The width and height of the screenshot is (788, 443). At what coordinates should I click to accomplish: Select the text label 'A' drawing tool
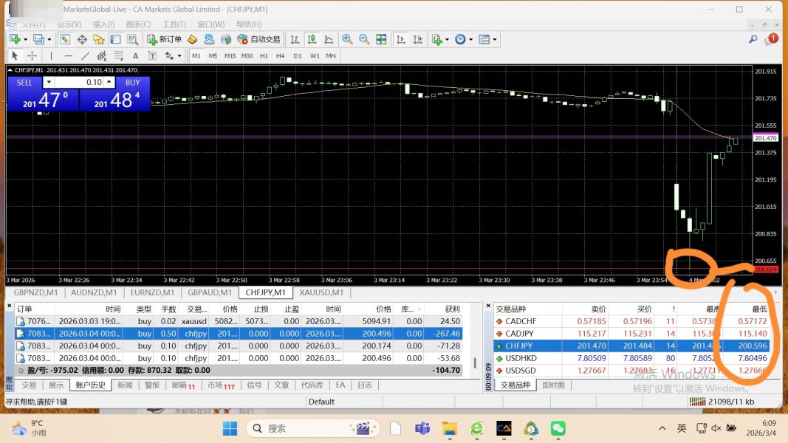click(x=134, y=56)
